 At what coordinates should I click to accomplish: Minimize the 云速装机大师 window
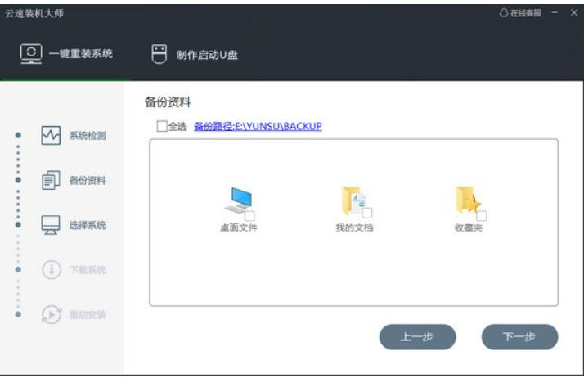click(x=555, y=12)
